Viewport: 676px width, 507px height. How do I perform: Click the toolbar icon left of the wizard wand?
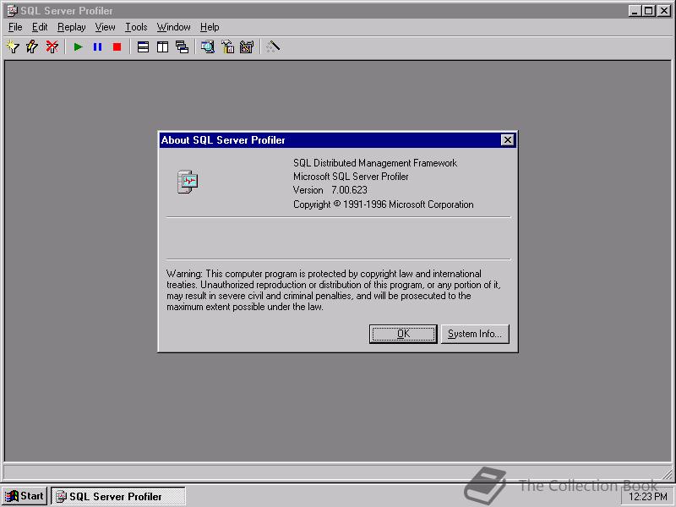coord(247,46)
